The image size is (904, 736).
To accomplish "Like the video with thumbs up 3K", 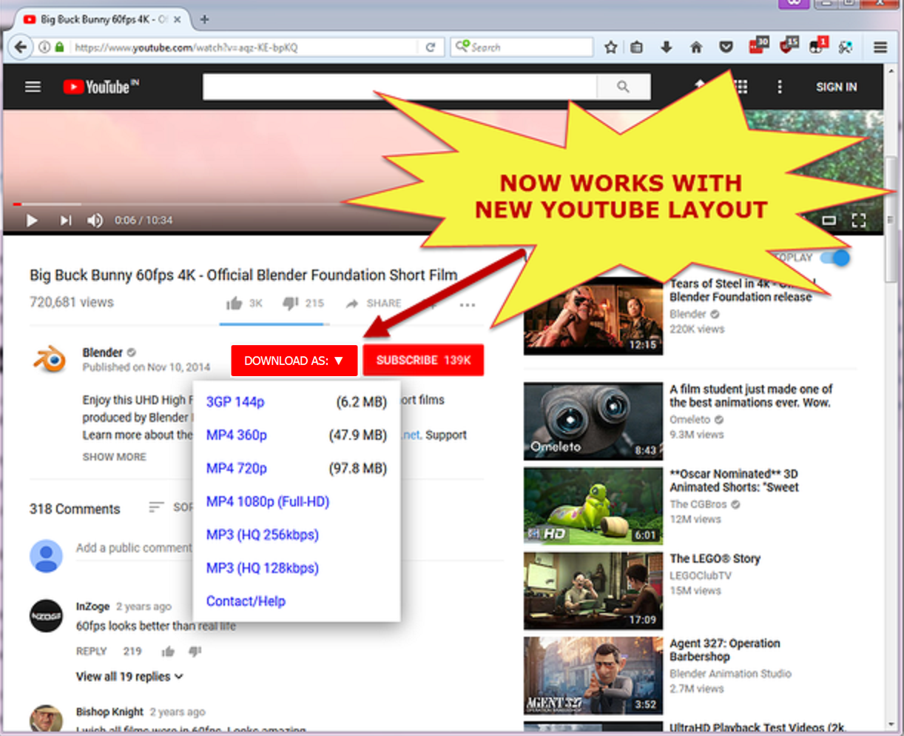I will 244,303.
